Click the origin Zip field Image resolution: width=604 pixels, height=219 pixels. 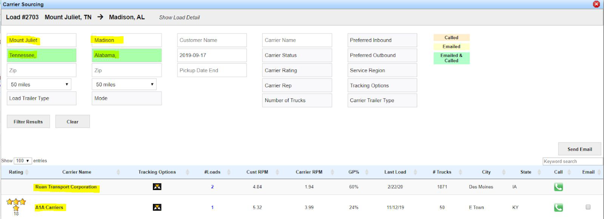[x=42, y=70]
